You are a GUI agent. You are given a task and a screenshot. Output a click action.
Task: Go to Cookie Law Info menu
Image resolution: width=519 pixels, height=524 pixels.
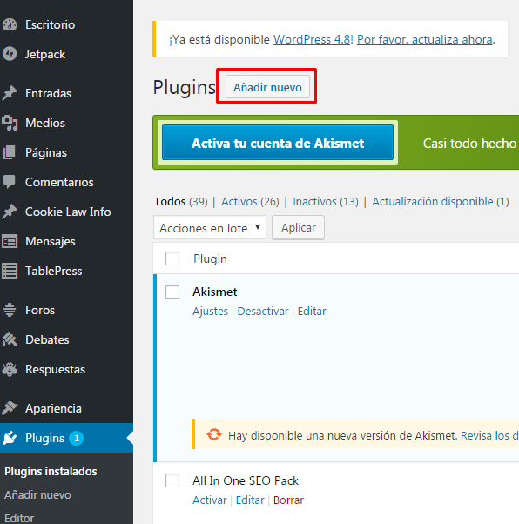[x=68, y=212]
